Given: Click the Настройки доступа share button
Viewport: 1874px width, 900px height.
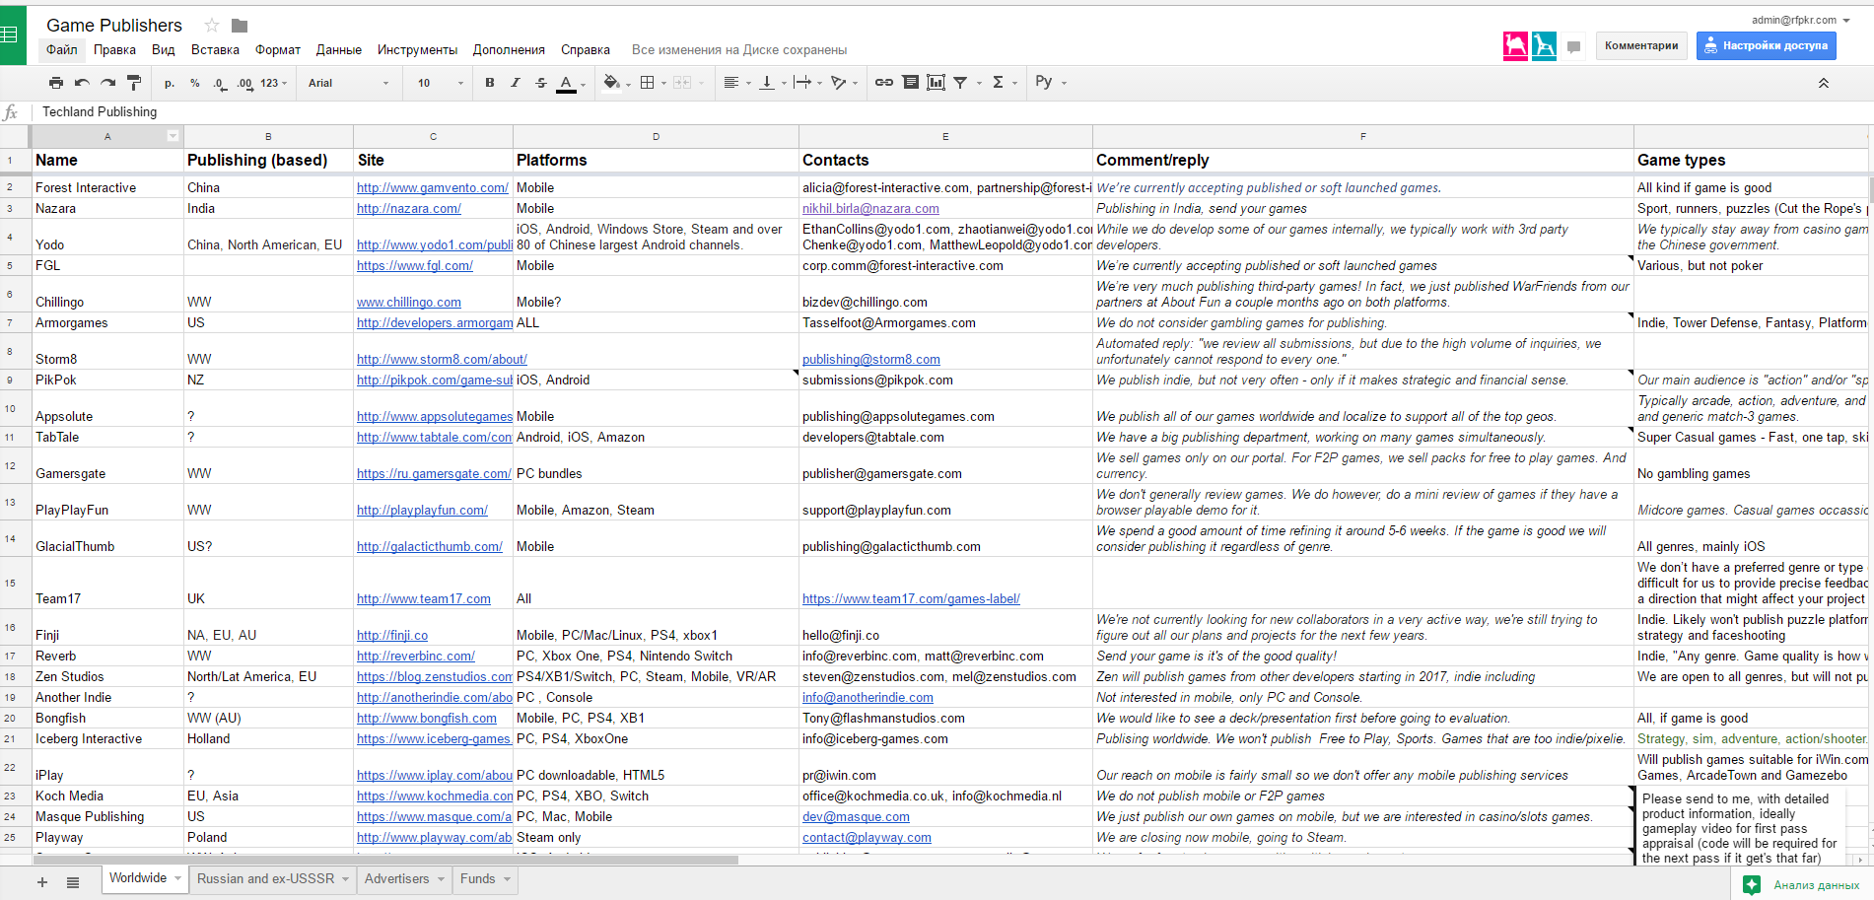Looking at the screenshot, I should (x=1766, y=45).
